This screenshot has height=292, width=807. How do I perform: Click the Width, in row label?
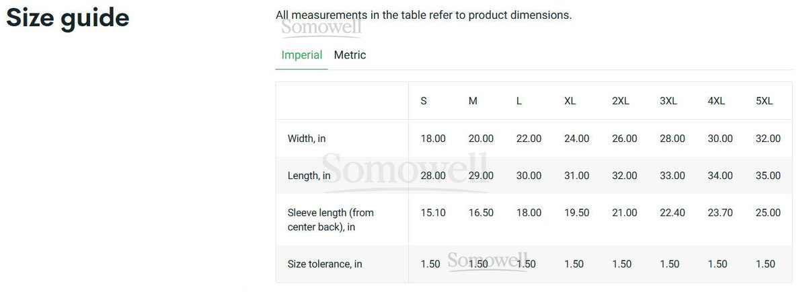point(307,139)
